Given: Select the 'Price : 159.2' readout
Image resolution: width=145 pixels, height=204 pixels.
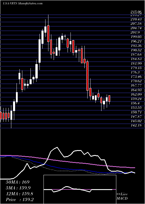Looking at the screenshot, I should pos(19,200).
